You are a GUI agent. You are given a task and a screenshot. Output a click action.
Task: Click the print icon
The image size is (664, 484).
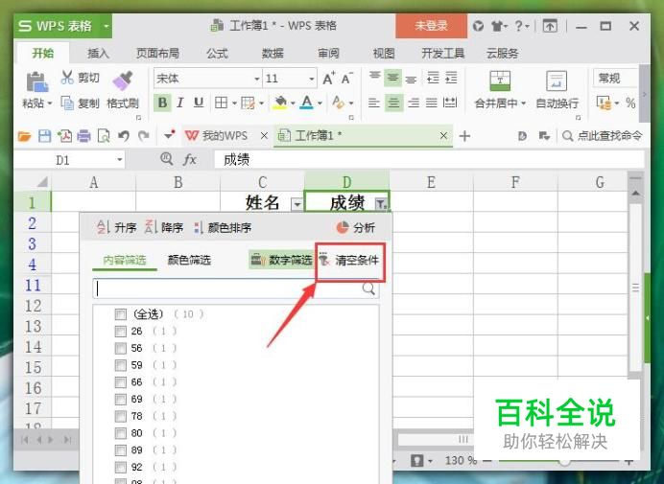coord(83,136)
